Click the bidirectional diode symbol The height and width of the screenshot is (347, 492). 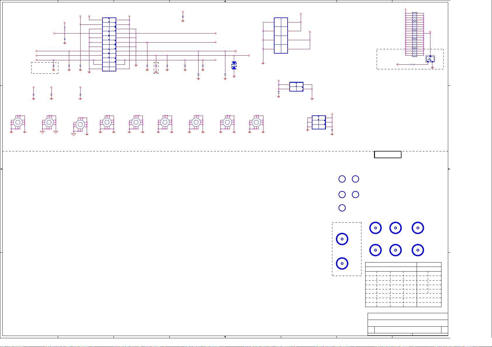234,65
